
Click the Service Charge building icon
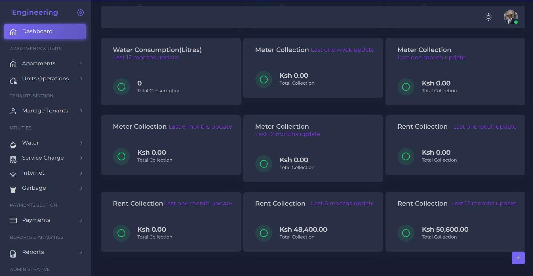click(x=13, y=160)
